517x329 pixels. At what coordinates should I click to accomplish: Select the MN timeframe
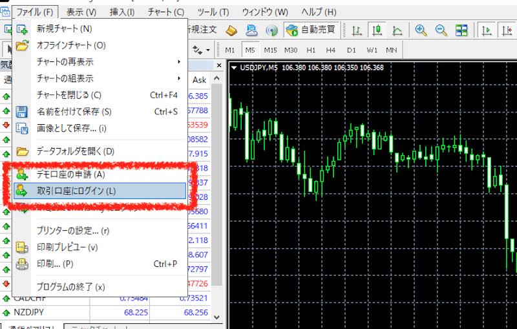(392, 50)
